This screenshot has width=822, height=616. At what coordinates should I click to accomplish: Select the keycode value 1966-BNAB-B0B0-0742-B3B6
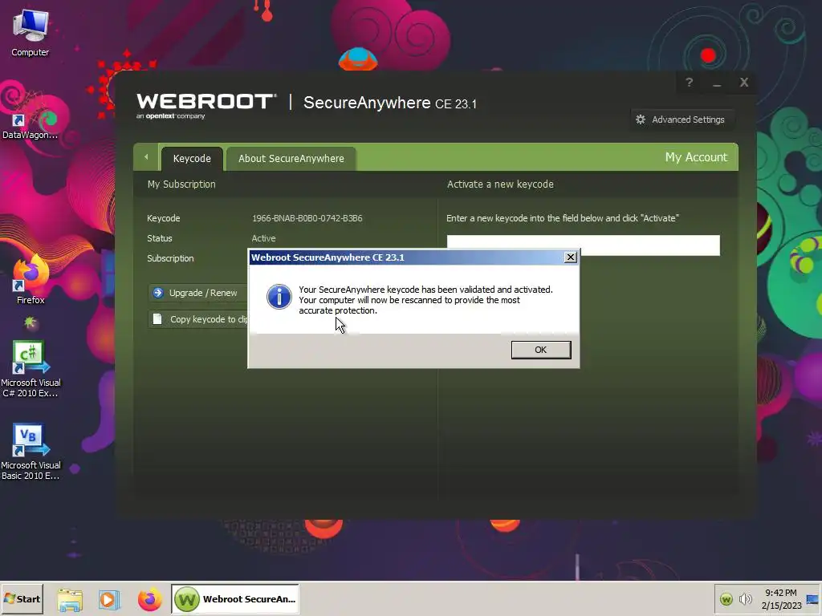307,218
